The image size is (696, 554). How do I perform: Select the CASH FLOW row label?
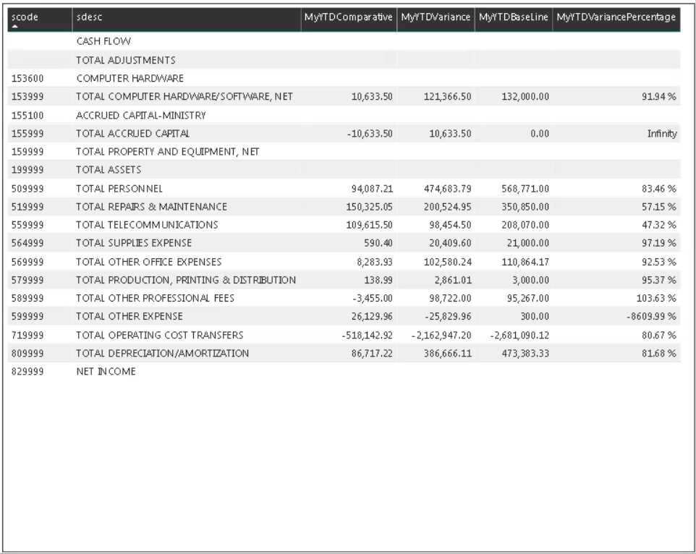click(103, 41)
